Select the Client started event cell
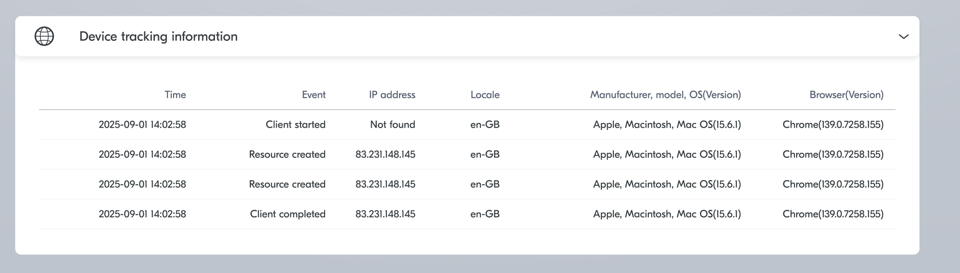960x273 pixels. pyautogui.click(x=295, y=124)
